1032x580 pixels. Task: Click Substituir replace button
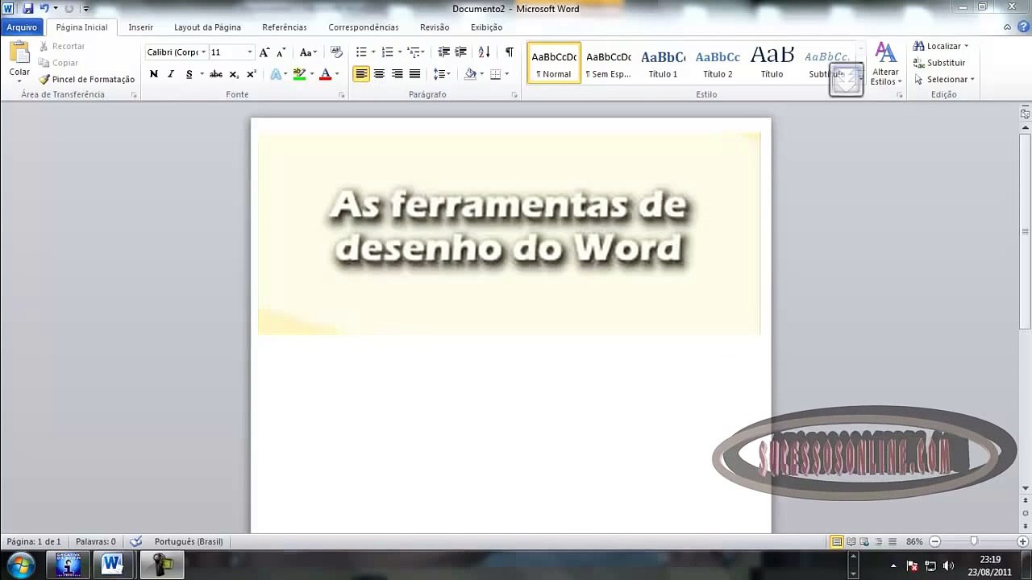pyautogui.click(x=939, y=63)
